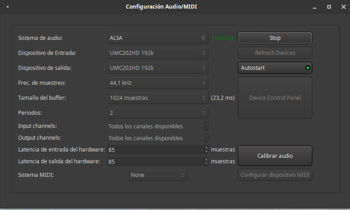Click the Output channels selector handle
The width and height of the screenshot is (350, 210).
(x=207, y=137)
